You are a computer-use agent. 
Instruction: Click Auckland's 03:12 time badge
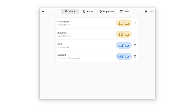(124, 56)
